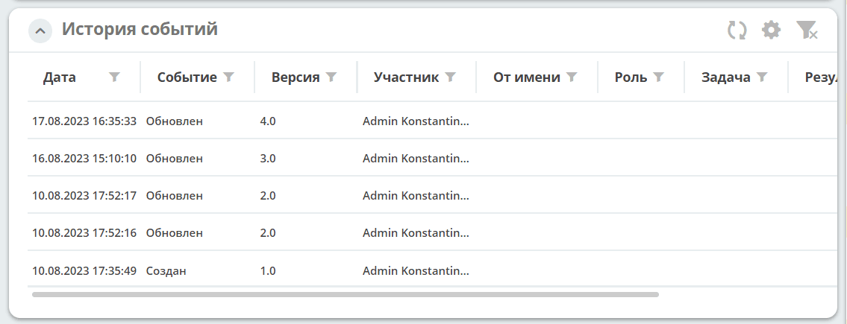
Task: Open Участник column filter
Action: [x=450, y=77]
